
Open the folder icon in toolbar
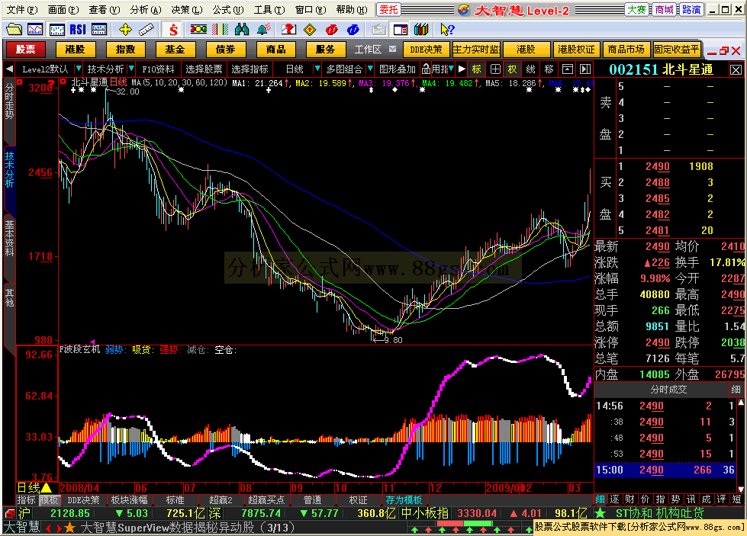click(14, 30)
